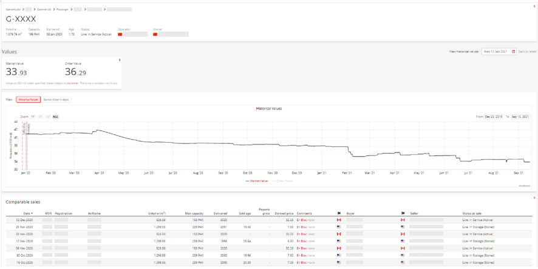Click the chart line near the Apr '20 peak
The image size is (538, 269).
click(98, 130)
